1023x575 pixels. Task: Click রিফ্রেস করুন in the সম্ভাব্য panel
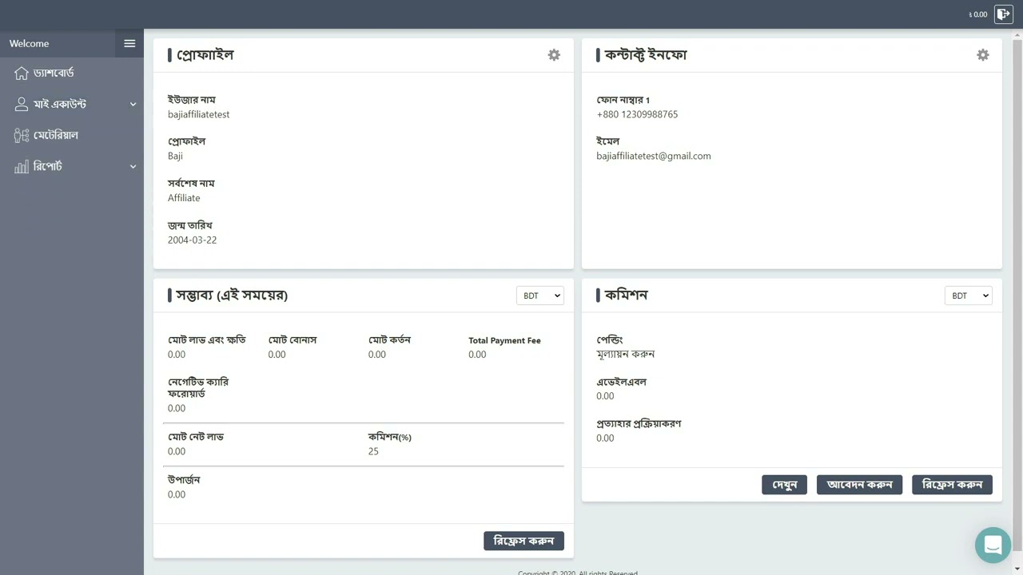click(x=523, y=541)
